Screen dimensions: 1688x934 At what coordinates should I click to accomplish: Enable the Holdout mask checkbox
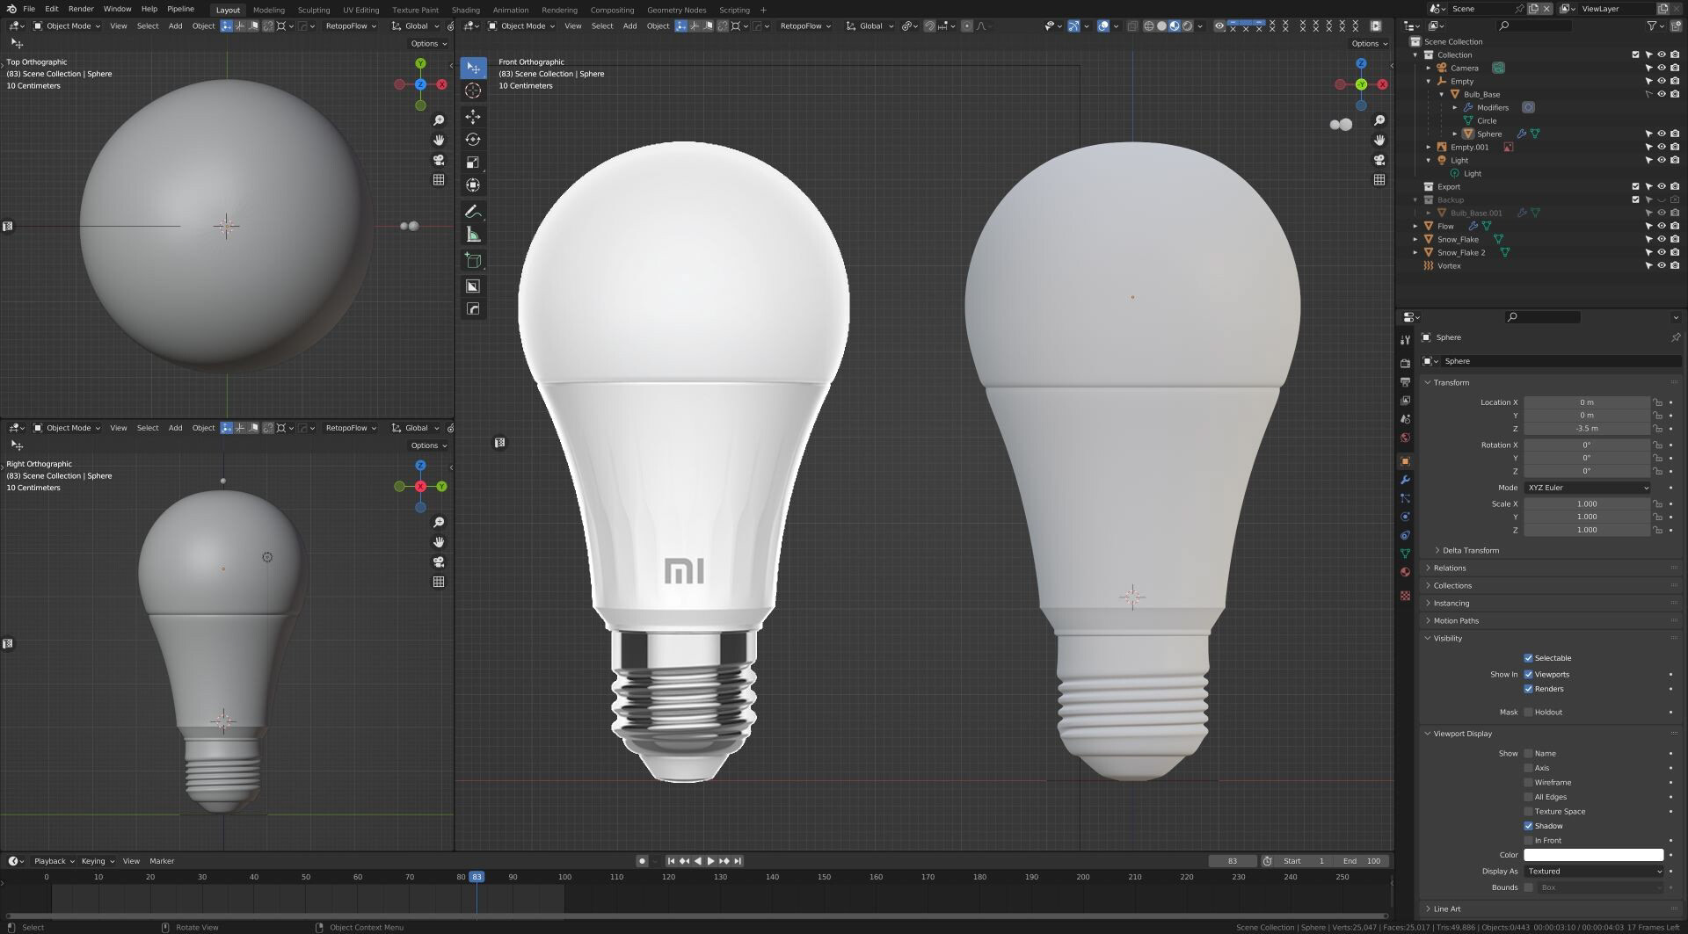1528,713
